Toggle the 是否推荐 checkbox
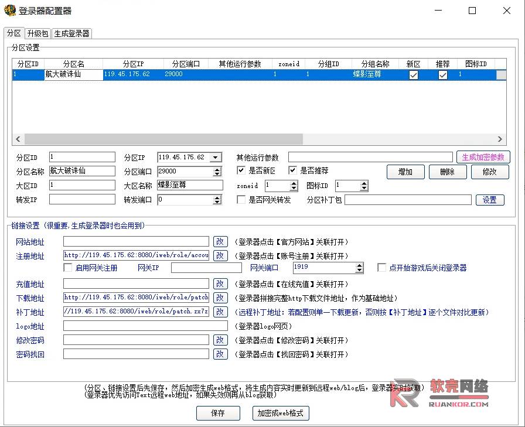The height and width of the screenshot is (427, 525). coord(292,170)
